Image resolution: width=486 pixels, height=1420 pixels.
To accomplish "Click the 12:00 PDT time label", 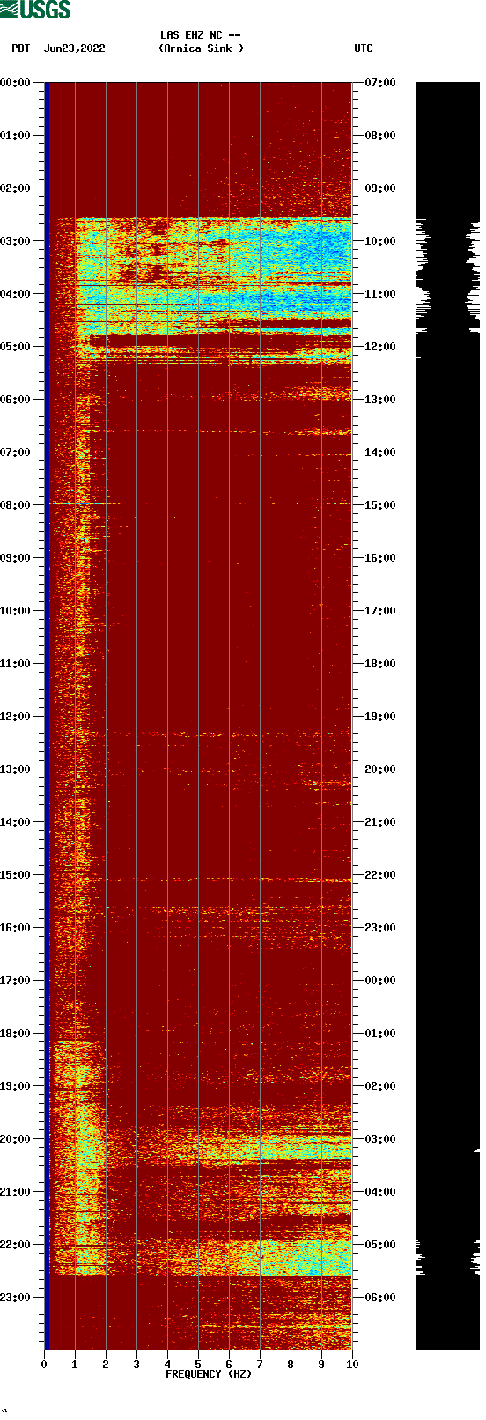I will click(x=15, y=717).
